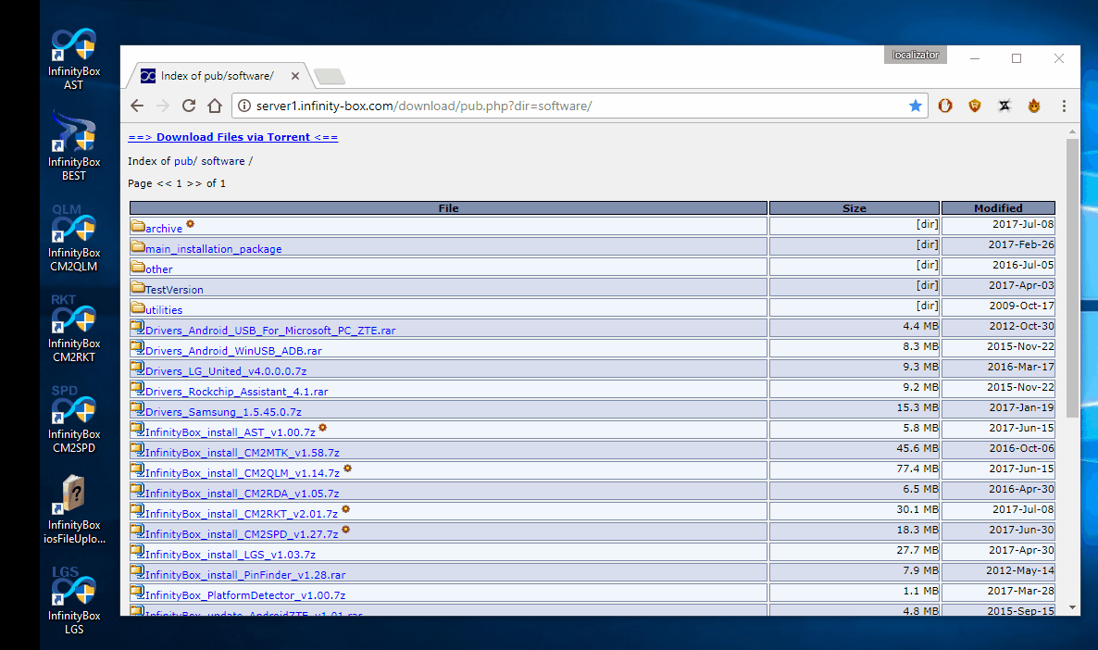The width and height of the screenshot is (1098, 650).
Task: Click the vertical scrollbar thumb
Action: point(1072,278)
